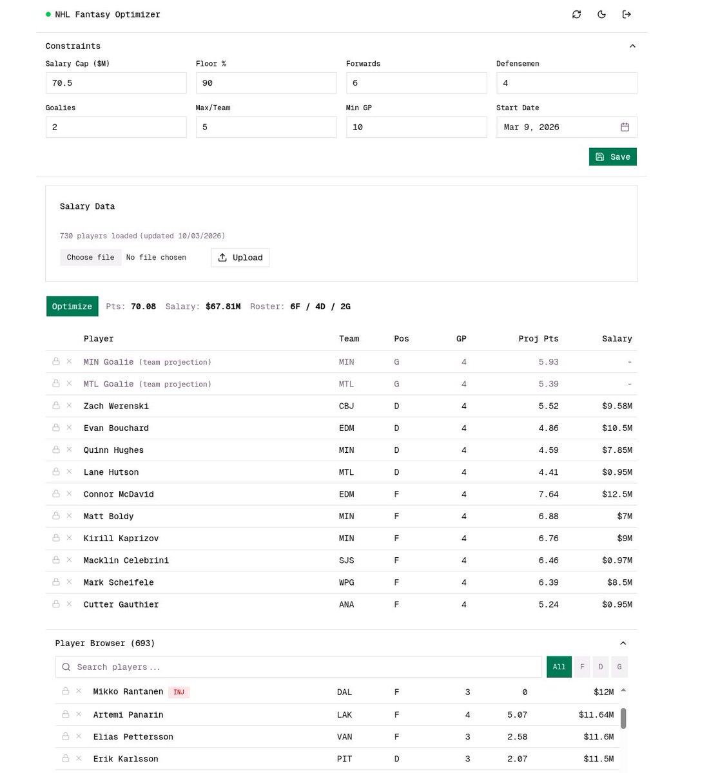Click the refresh icon in header
Screen dimensions: 709x773
click(576, 14)
